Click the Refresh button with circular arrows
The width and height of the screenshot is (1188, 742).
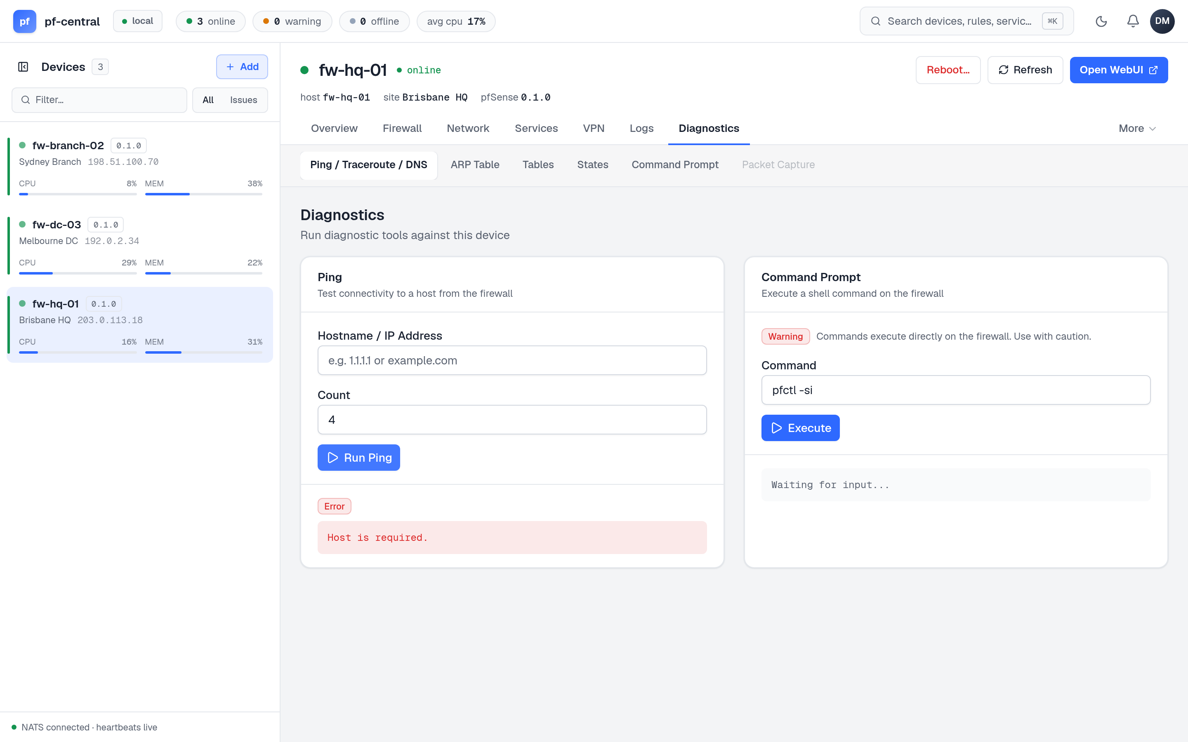[x=1025, y=70]
